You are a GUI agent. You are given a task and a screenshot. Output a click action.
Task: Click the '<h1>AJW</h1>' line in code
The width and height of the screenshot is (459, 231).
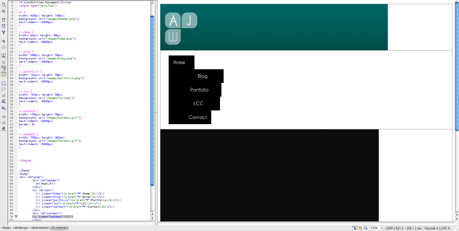(x=45, y=184)
